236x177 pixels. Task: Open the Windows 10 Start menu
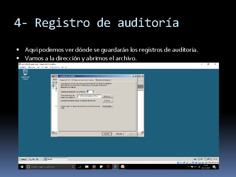(22, 167)
